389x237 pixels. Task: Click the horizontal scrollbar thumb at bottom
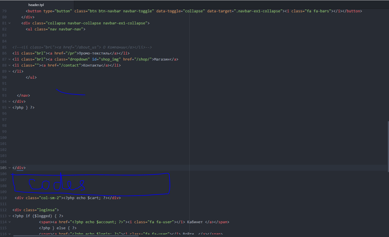(x=75, y=236)
